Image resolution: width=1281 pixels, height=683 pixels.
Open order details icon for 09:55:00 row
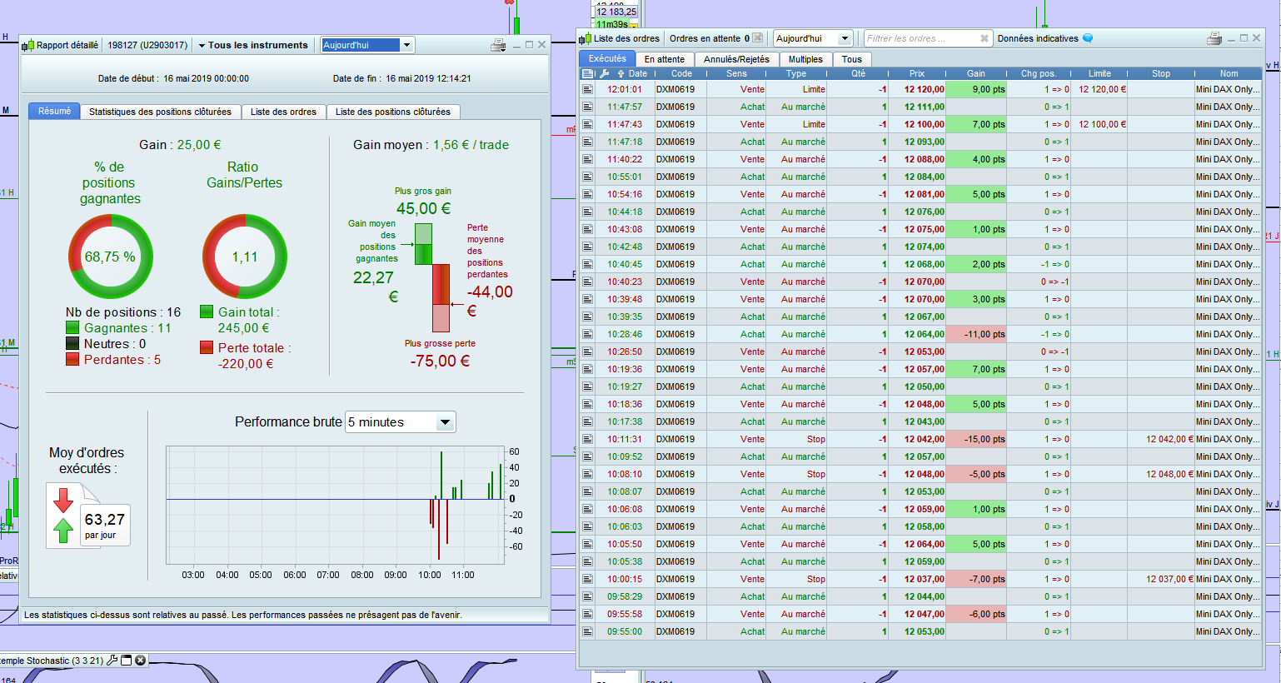click(x=587, y=631)
